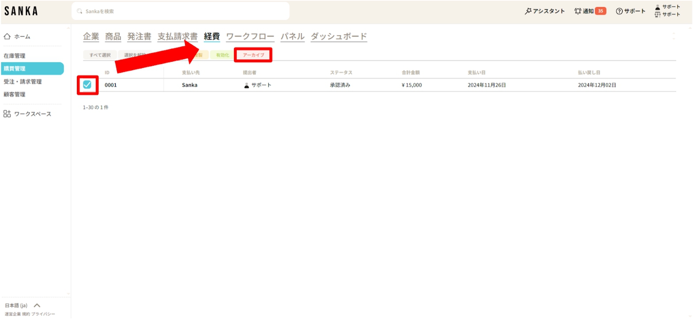Click the workspace store icon in header
Viewport: 694px width, 322px height.
coord(657,15)
